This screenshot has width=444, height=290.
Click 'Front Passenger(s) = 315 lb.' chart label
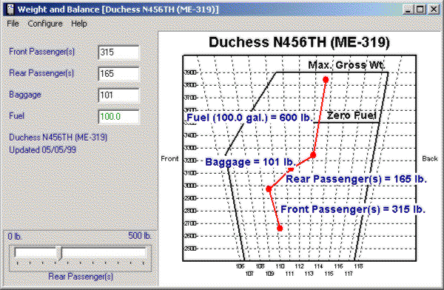pyautogui.click(x=353, y=209)
